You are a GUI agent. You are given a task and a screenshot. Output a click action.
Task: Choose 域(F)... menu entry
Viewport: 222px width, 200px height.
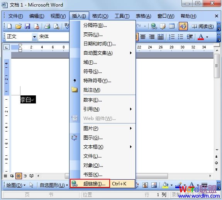click(102, 62)
